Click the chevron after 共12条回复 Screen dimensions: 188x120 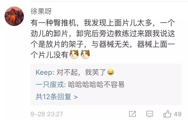(x=76, y=97)
